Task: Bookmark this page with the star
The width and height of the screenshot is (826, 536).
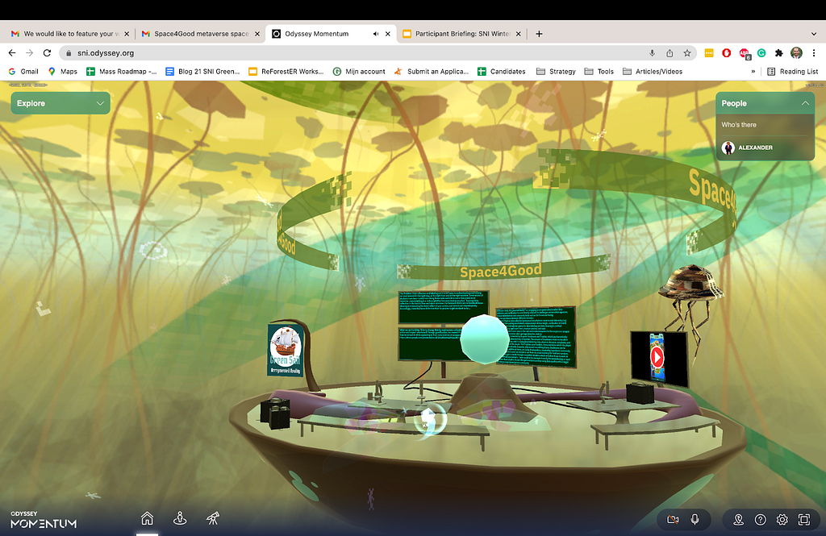Action: click(x=687, y=52)
